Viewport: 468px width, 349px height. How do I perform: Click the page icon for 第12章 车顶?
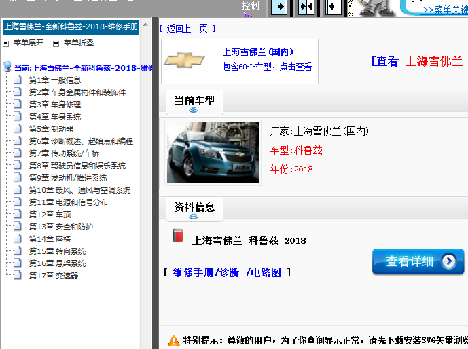click(18, 214)
